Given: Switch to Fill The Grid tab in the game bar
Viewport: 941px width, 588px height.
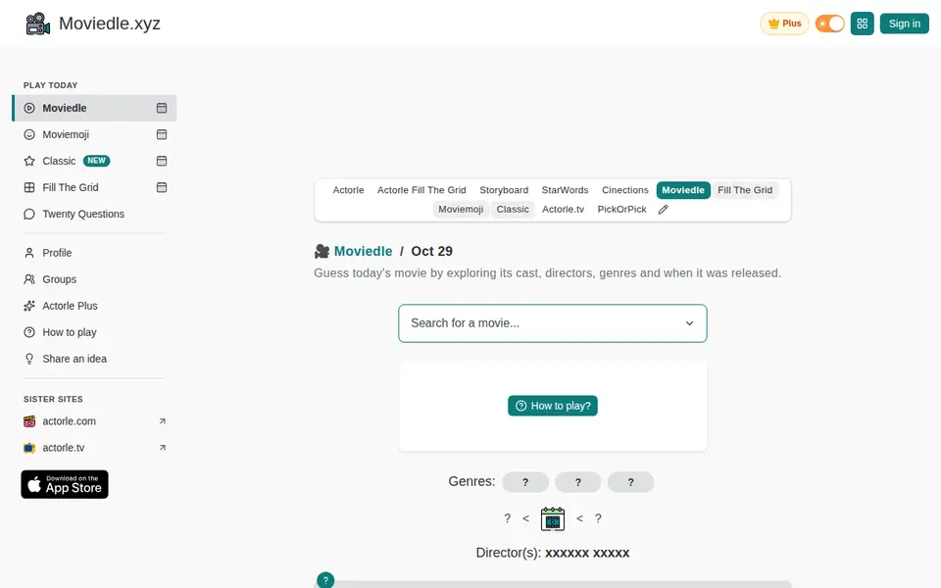Looking at the screenshot, I should click(x=745, y=190).
